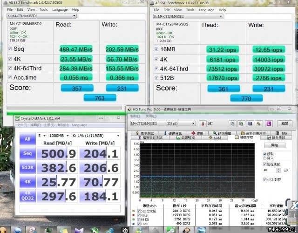Click HD Tune start button (開始)
The height and width of the screenshot is (233, 298).
point(275,145)
